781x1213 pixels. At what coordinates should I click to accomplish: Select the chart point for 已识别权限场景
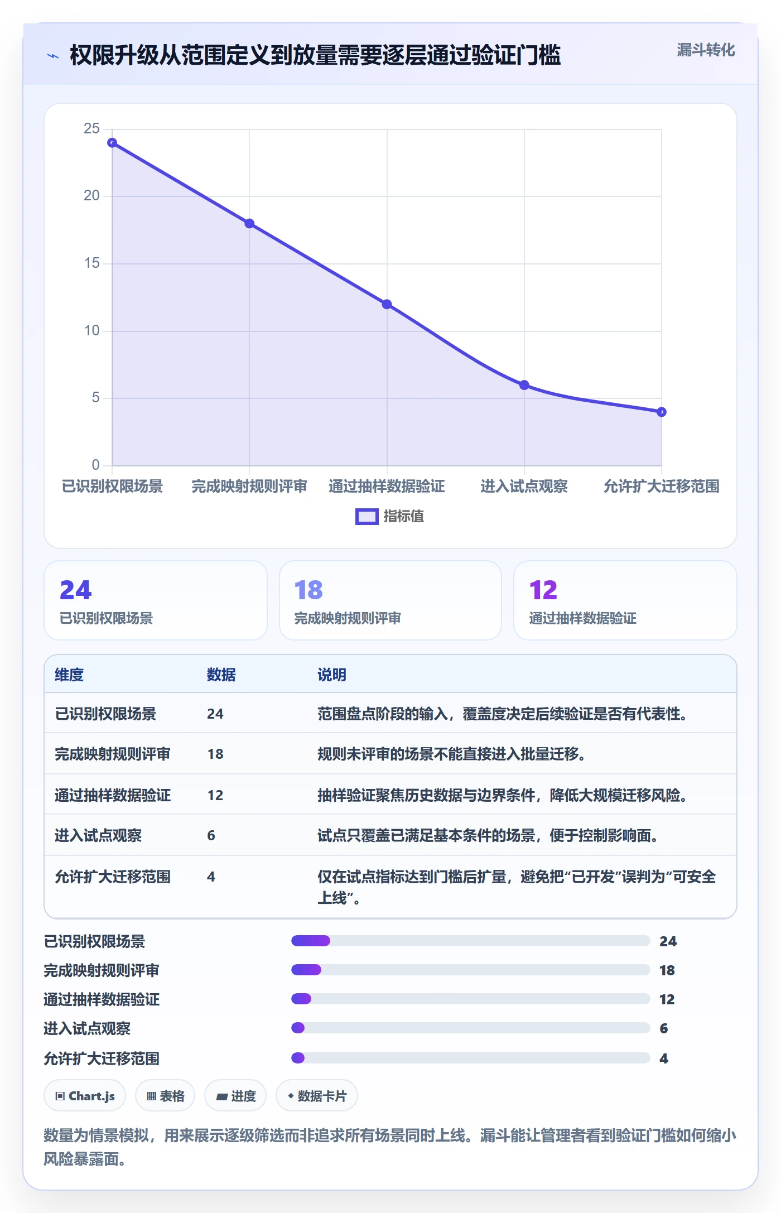112,143
